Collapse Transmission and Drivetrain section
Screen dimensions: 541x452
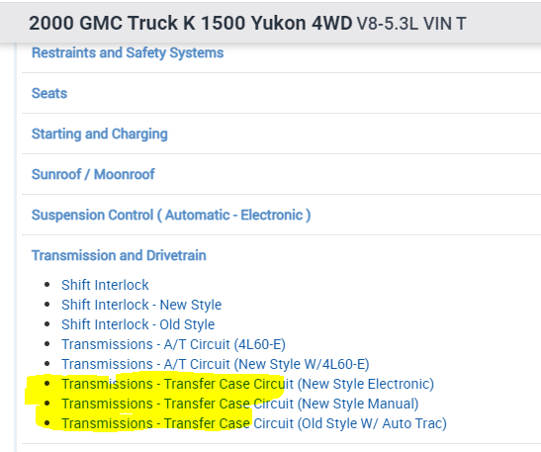pos(119,256)
